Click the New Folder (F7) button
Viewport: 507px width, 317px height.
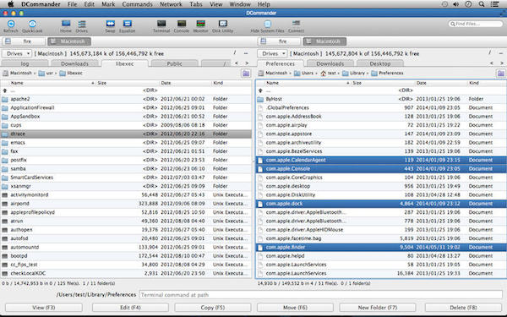[x=378, y=308]
